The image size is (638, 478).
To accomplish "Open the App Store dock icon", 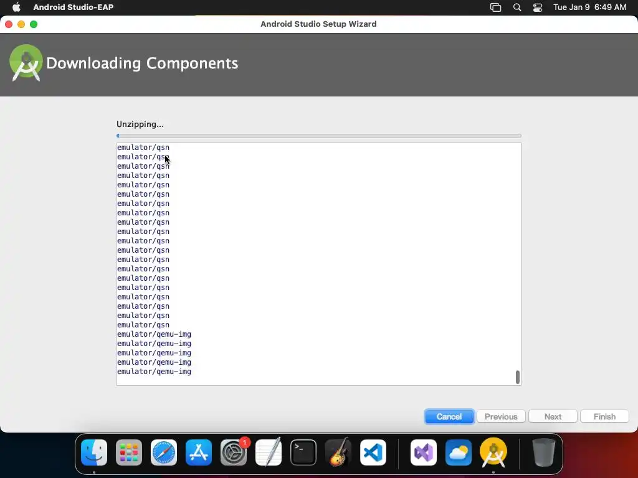I will pyautogui.click(x=199, y=452).
